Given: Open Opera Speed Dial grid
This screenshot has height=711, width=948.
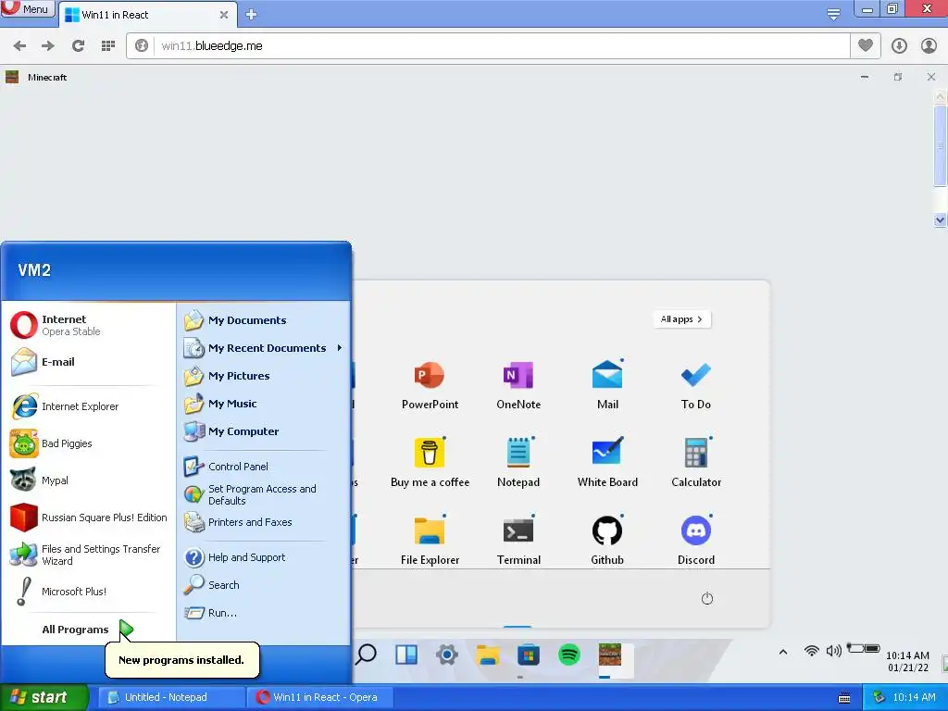Looking at the screenshot, I should point(108,45).
